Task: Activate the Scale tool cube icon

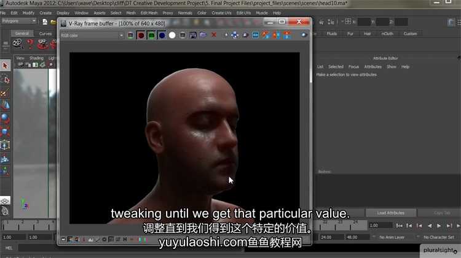Action: tap(5, 132)
